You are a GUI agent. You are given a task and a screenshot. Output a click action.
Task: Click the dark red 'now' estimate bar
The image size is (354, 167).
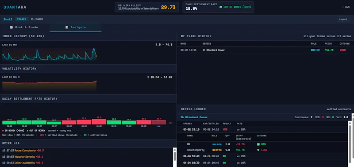click(x=158, y=122)
